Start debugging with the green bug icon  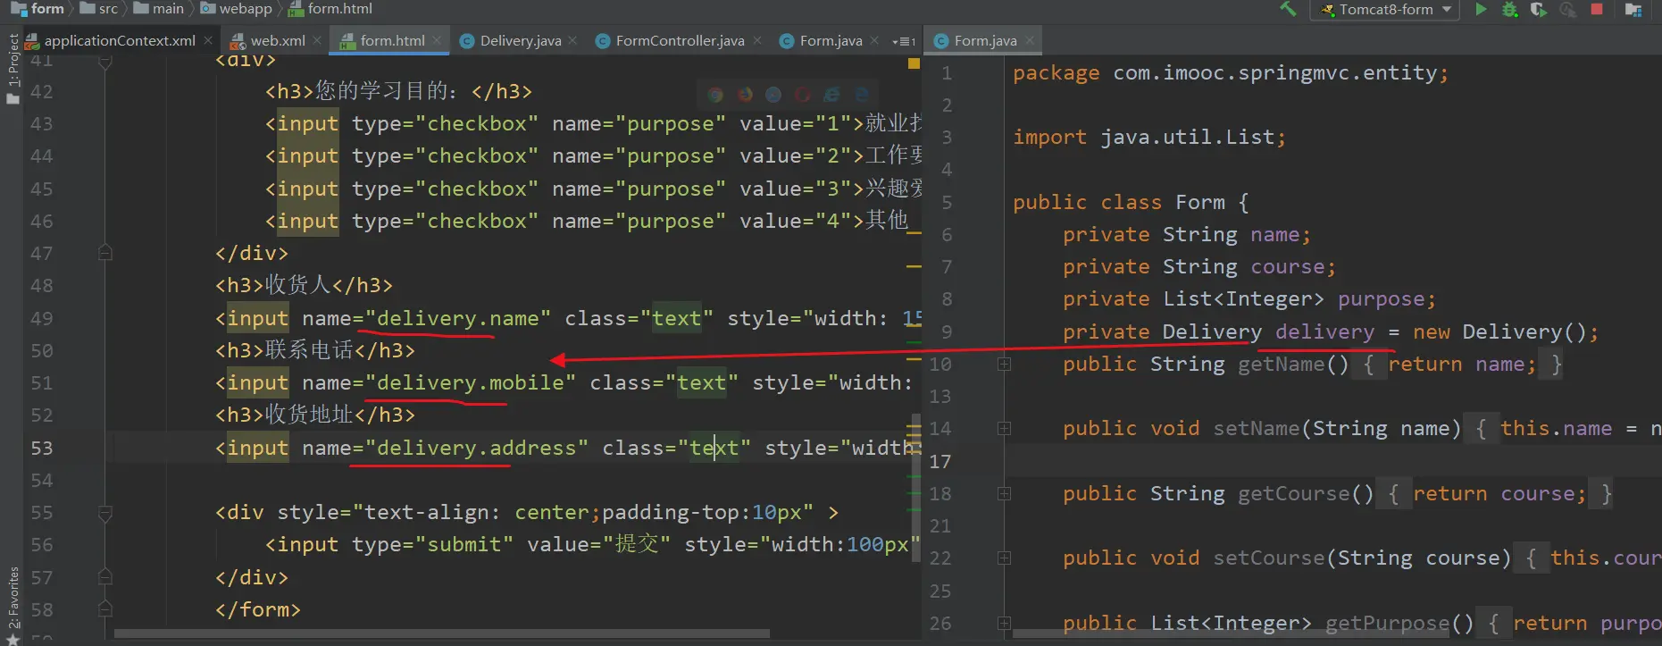pyautogui.click(x=1509, y=9)
